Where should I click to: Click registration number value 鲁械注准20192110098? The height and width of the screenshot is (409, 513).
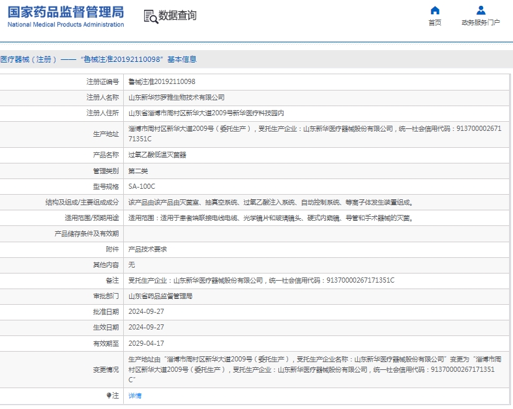click(162, 81)
